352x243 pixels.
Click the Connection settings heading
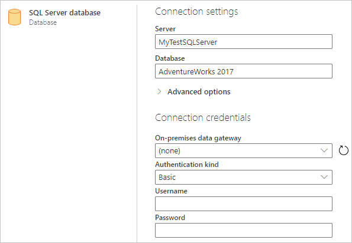196,12
